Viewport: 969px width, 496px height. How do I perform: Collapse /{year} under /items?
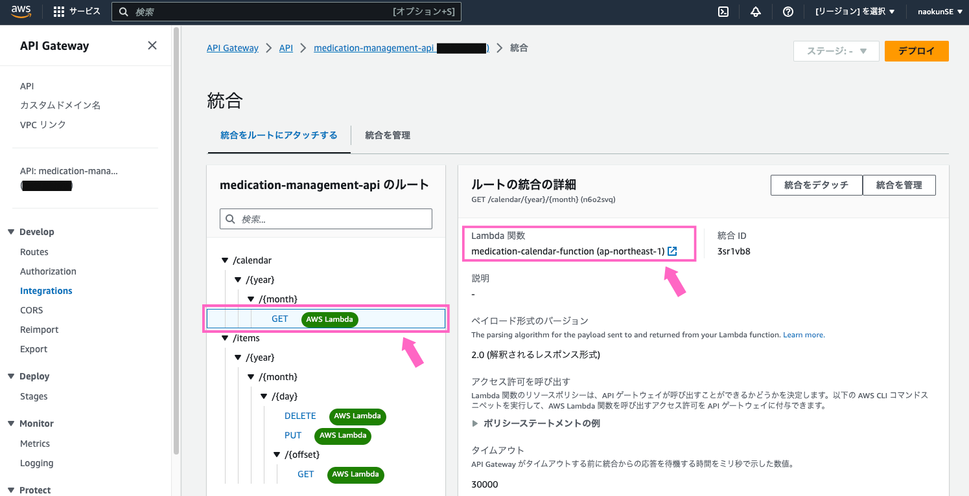click(x=238, y=357)
